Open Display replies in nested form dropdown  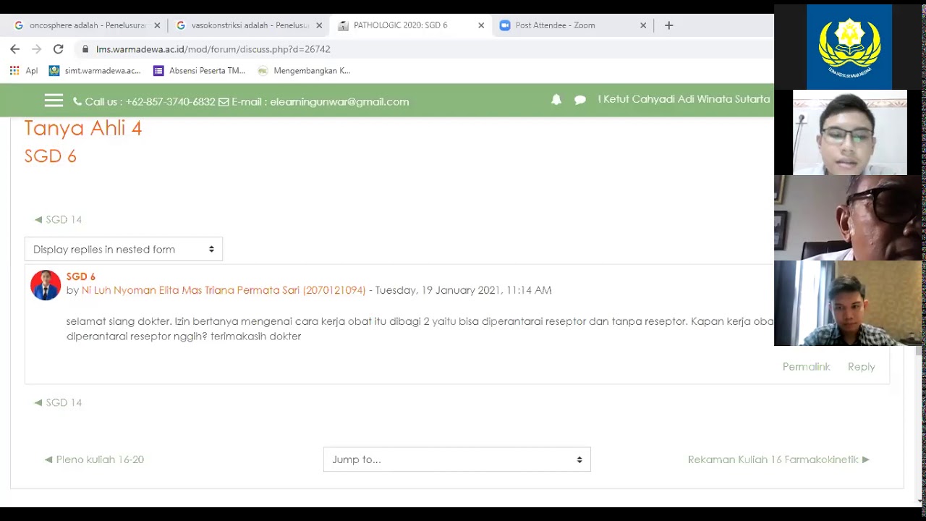click(x=124, y=249)
